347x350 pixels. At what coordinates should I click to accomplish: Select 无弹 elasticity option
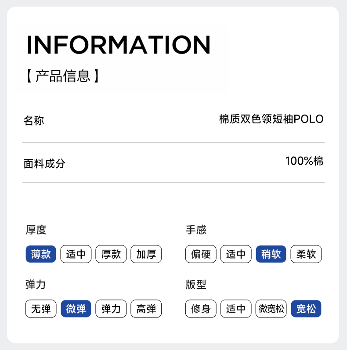click(41, 309)
